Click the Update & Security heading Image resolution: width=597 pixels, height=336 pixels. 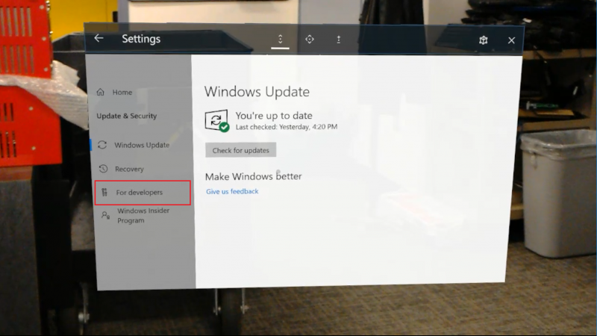[126, 116]
